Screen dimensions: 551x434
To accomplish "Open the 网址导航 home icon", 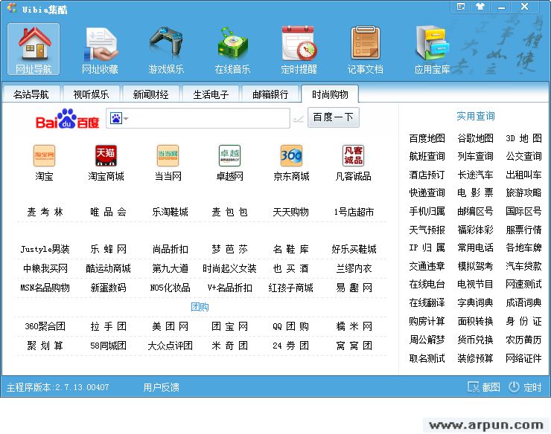I will coord(34,49).
